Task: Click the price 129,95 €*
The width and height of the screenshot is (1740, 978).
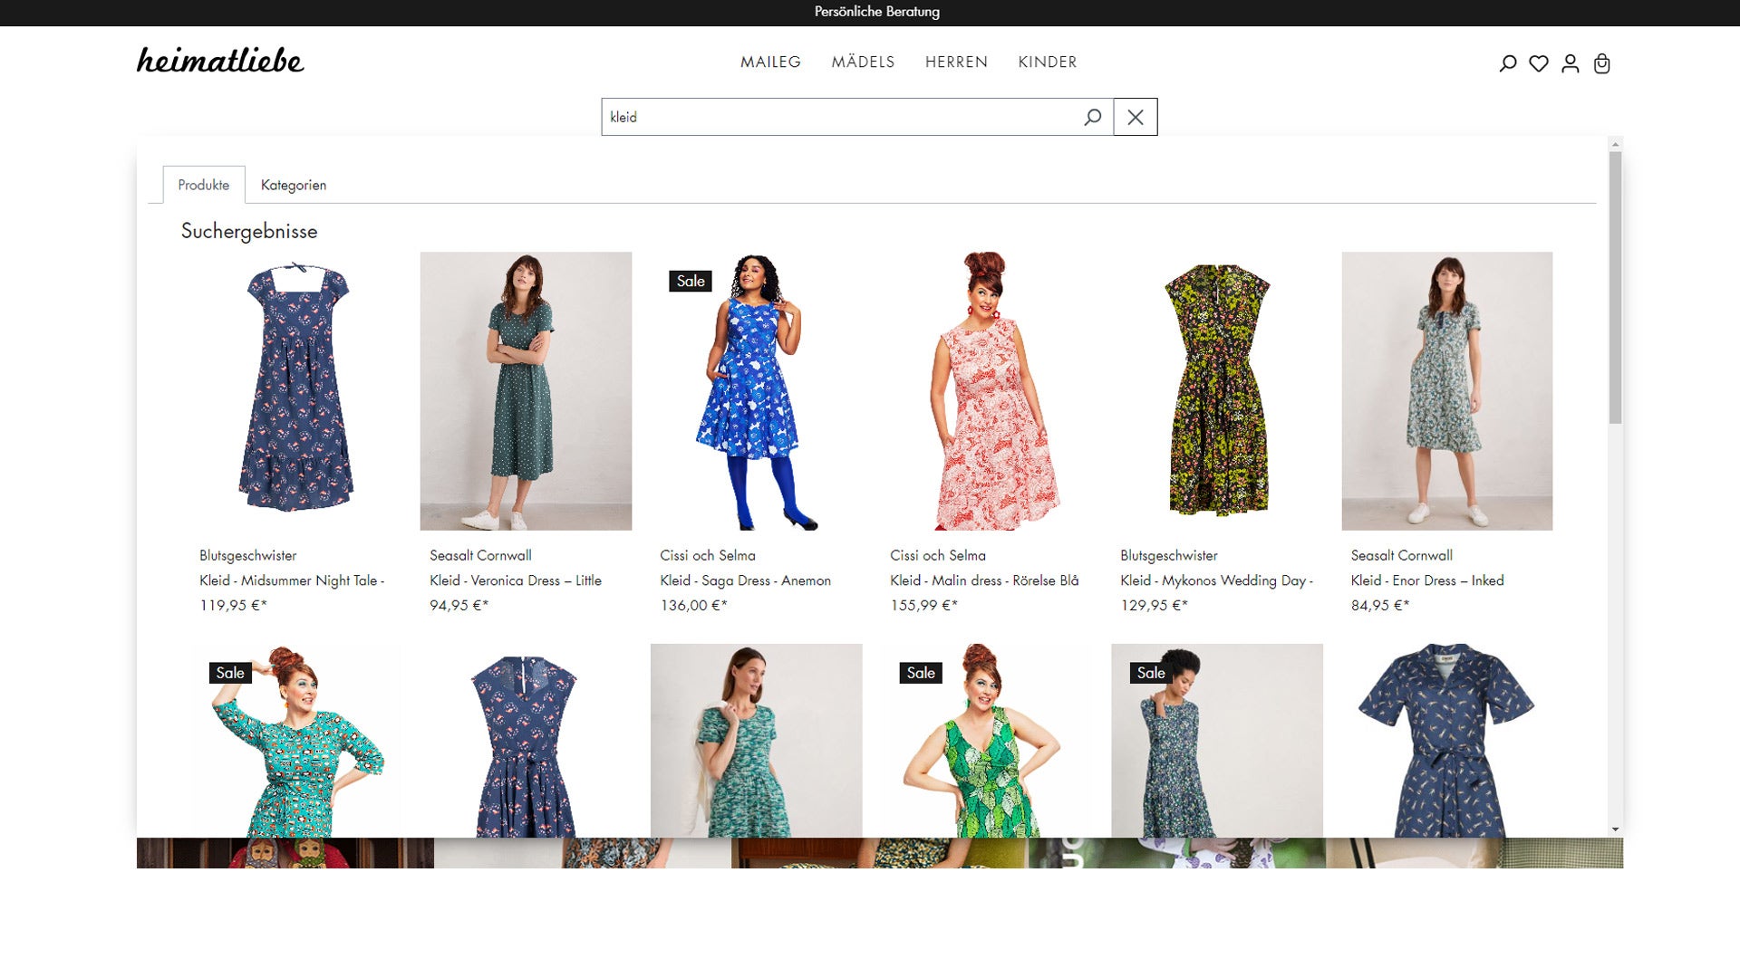Action: [x=1154, y=605]
